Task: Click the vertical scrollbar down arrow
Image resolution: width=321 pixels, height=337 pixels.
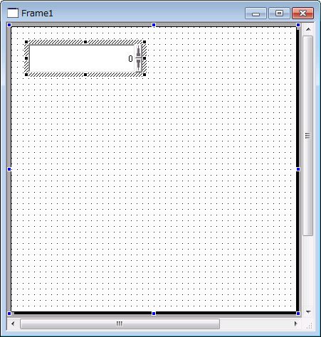Action: tap(308, 311)
